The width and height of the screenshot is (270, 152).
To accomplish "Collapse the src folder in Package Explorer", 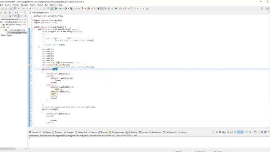I will click(1, 27).
